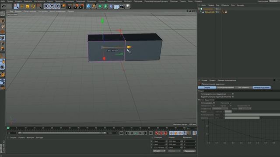
Task: Open the blue deformer icon
Action: [x=111, y=6]
